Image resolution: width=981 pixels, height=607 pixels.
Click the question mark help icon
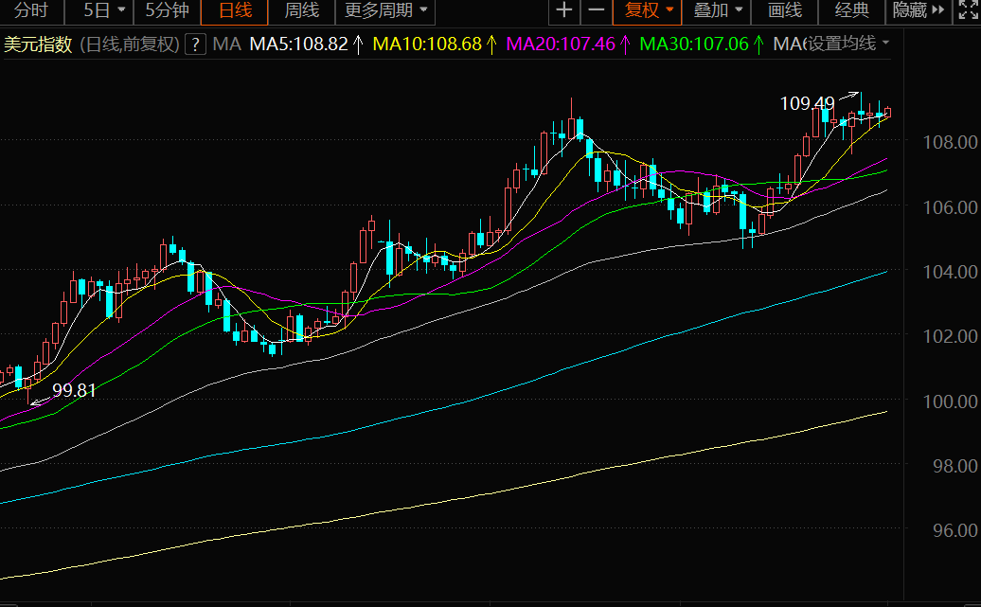click(195, 45)
